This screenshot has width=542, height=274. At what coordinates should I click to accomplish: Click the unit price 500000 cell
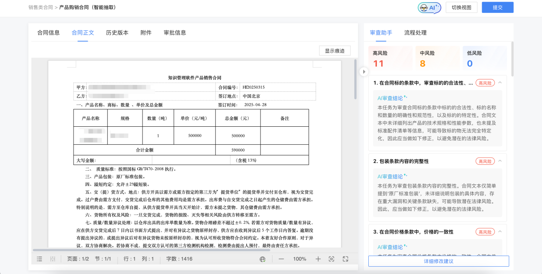[195, 135]
